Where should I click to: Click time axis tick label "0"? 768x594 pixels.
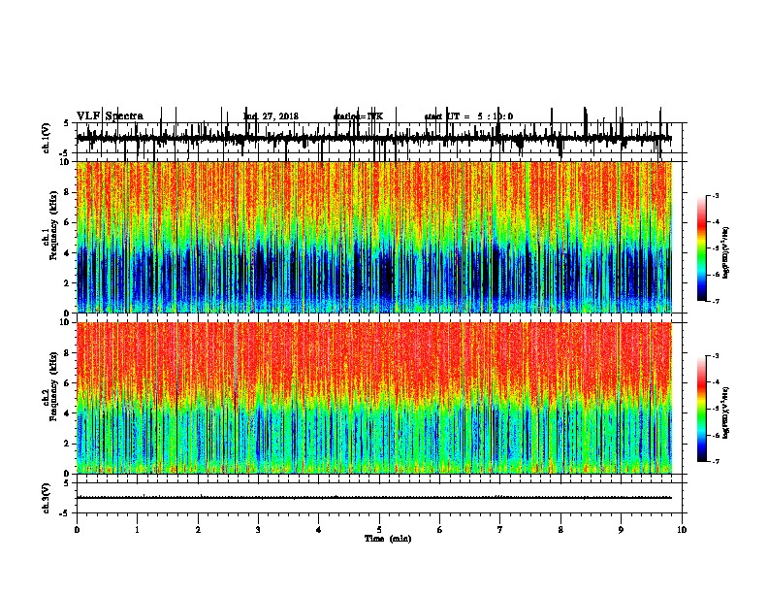pyautogui.click(x=77, y=530)
